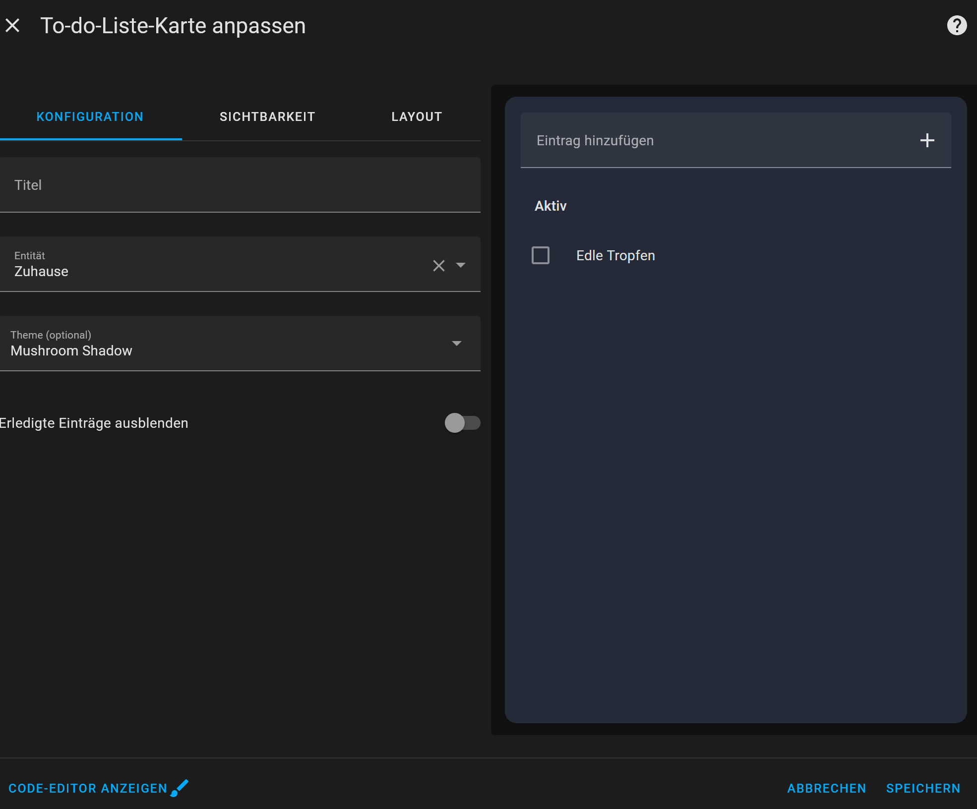The width and height of the screenshot is (977, 809).
Task: Click the Aktiv section header
Action: tap(550, 206)
